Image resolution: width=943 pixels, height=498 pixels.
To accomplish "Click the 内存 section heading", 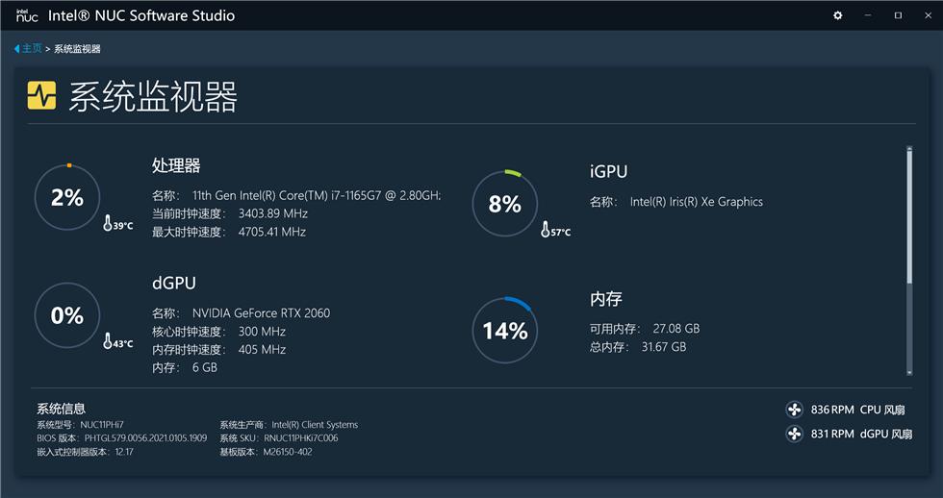I will tap(605, 299).
